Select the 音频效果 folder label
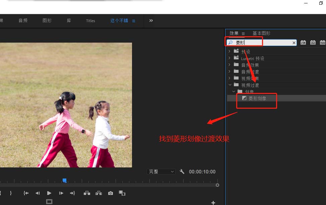This screenshot has height=205, width=326. [x=250, y=65]
